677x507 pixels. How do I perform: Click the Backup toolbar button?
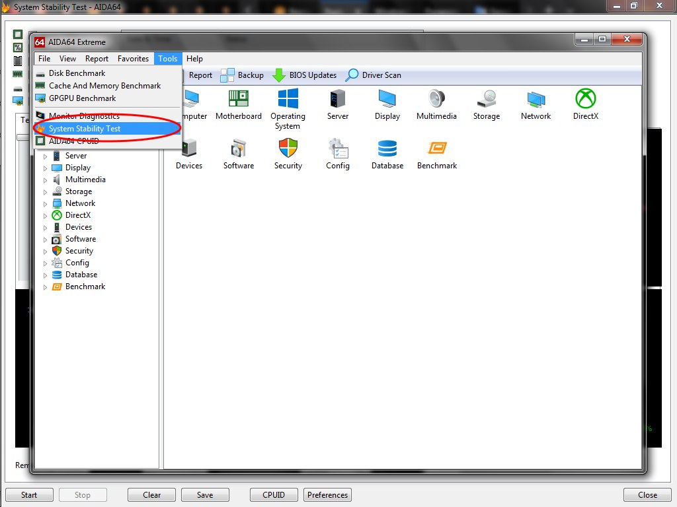(242, 75)
